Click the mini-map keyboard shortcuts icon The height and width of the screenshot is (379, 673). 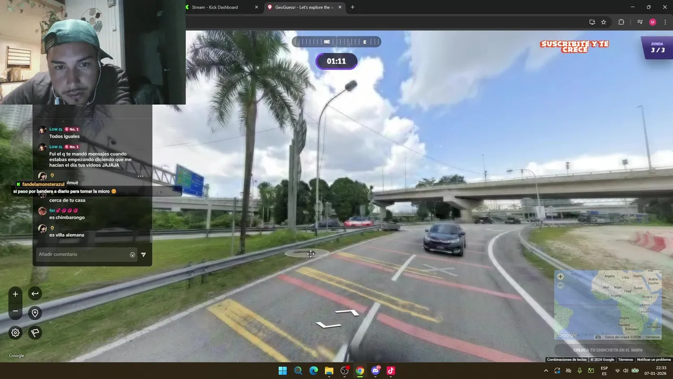point(598,337)
